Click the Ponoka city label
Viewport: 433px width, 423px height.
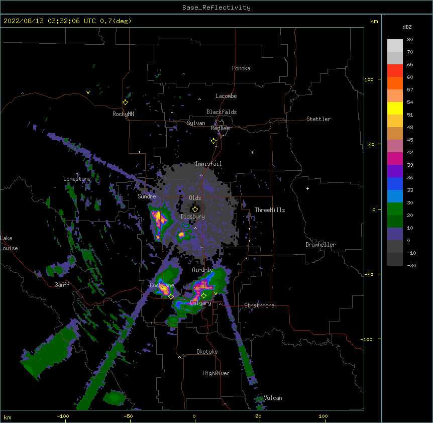pyautogui.click(x=241, y=68)
